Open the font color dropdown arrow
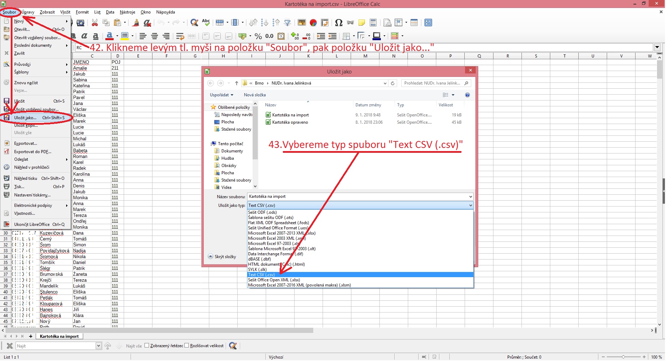 pyautogui.click(x=117, y=36)
